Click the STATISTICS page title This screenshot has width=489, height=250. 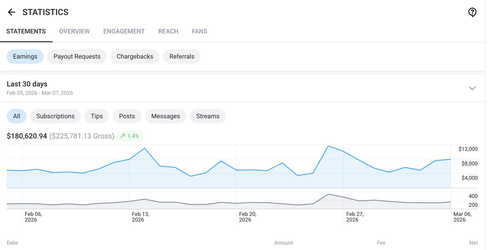tap(46, 12)
